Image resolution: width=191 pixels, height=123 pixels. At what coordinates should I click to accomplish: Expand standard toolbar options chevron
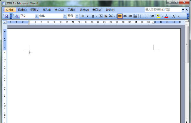pos(11,16)
